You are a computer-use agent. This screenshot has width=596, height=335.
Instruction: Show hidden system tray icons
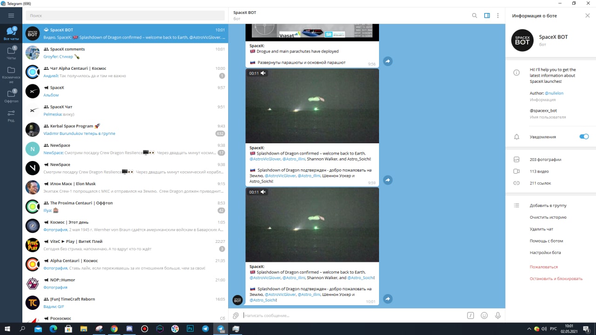(529, 328)
